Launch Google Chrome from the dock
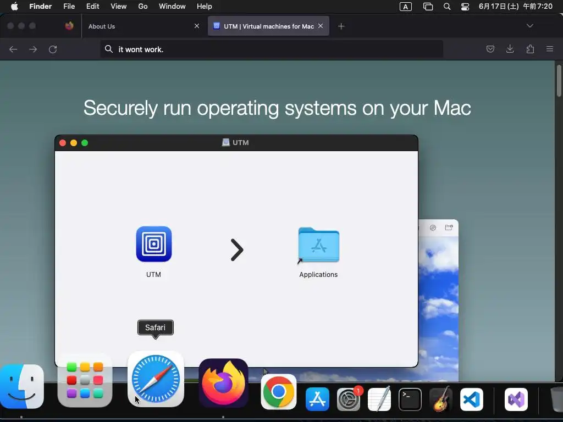This screenshot has height=422, width=563. click(279, 392)
